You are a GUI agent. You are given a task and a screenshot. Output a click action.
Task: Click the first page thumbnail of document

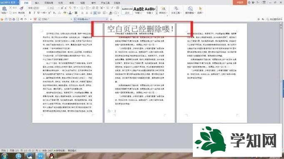[x=67, y=73]
